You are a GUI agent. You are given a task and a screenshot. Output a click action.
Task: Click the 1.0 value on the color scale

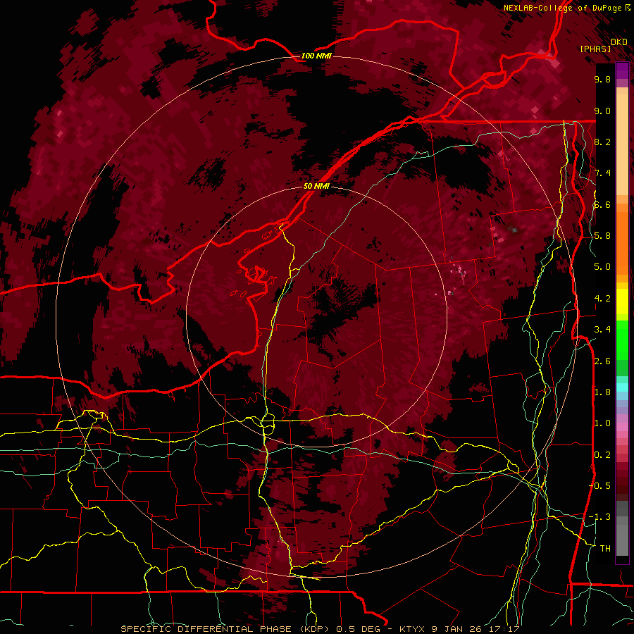(602, 423)
